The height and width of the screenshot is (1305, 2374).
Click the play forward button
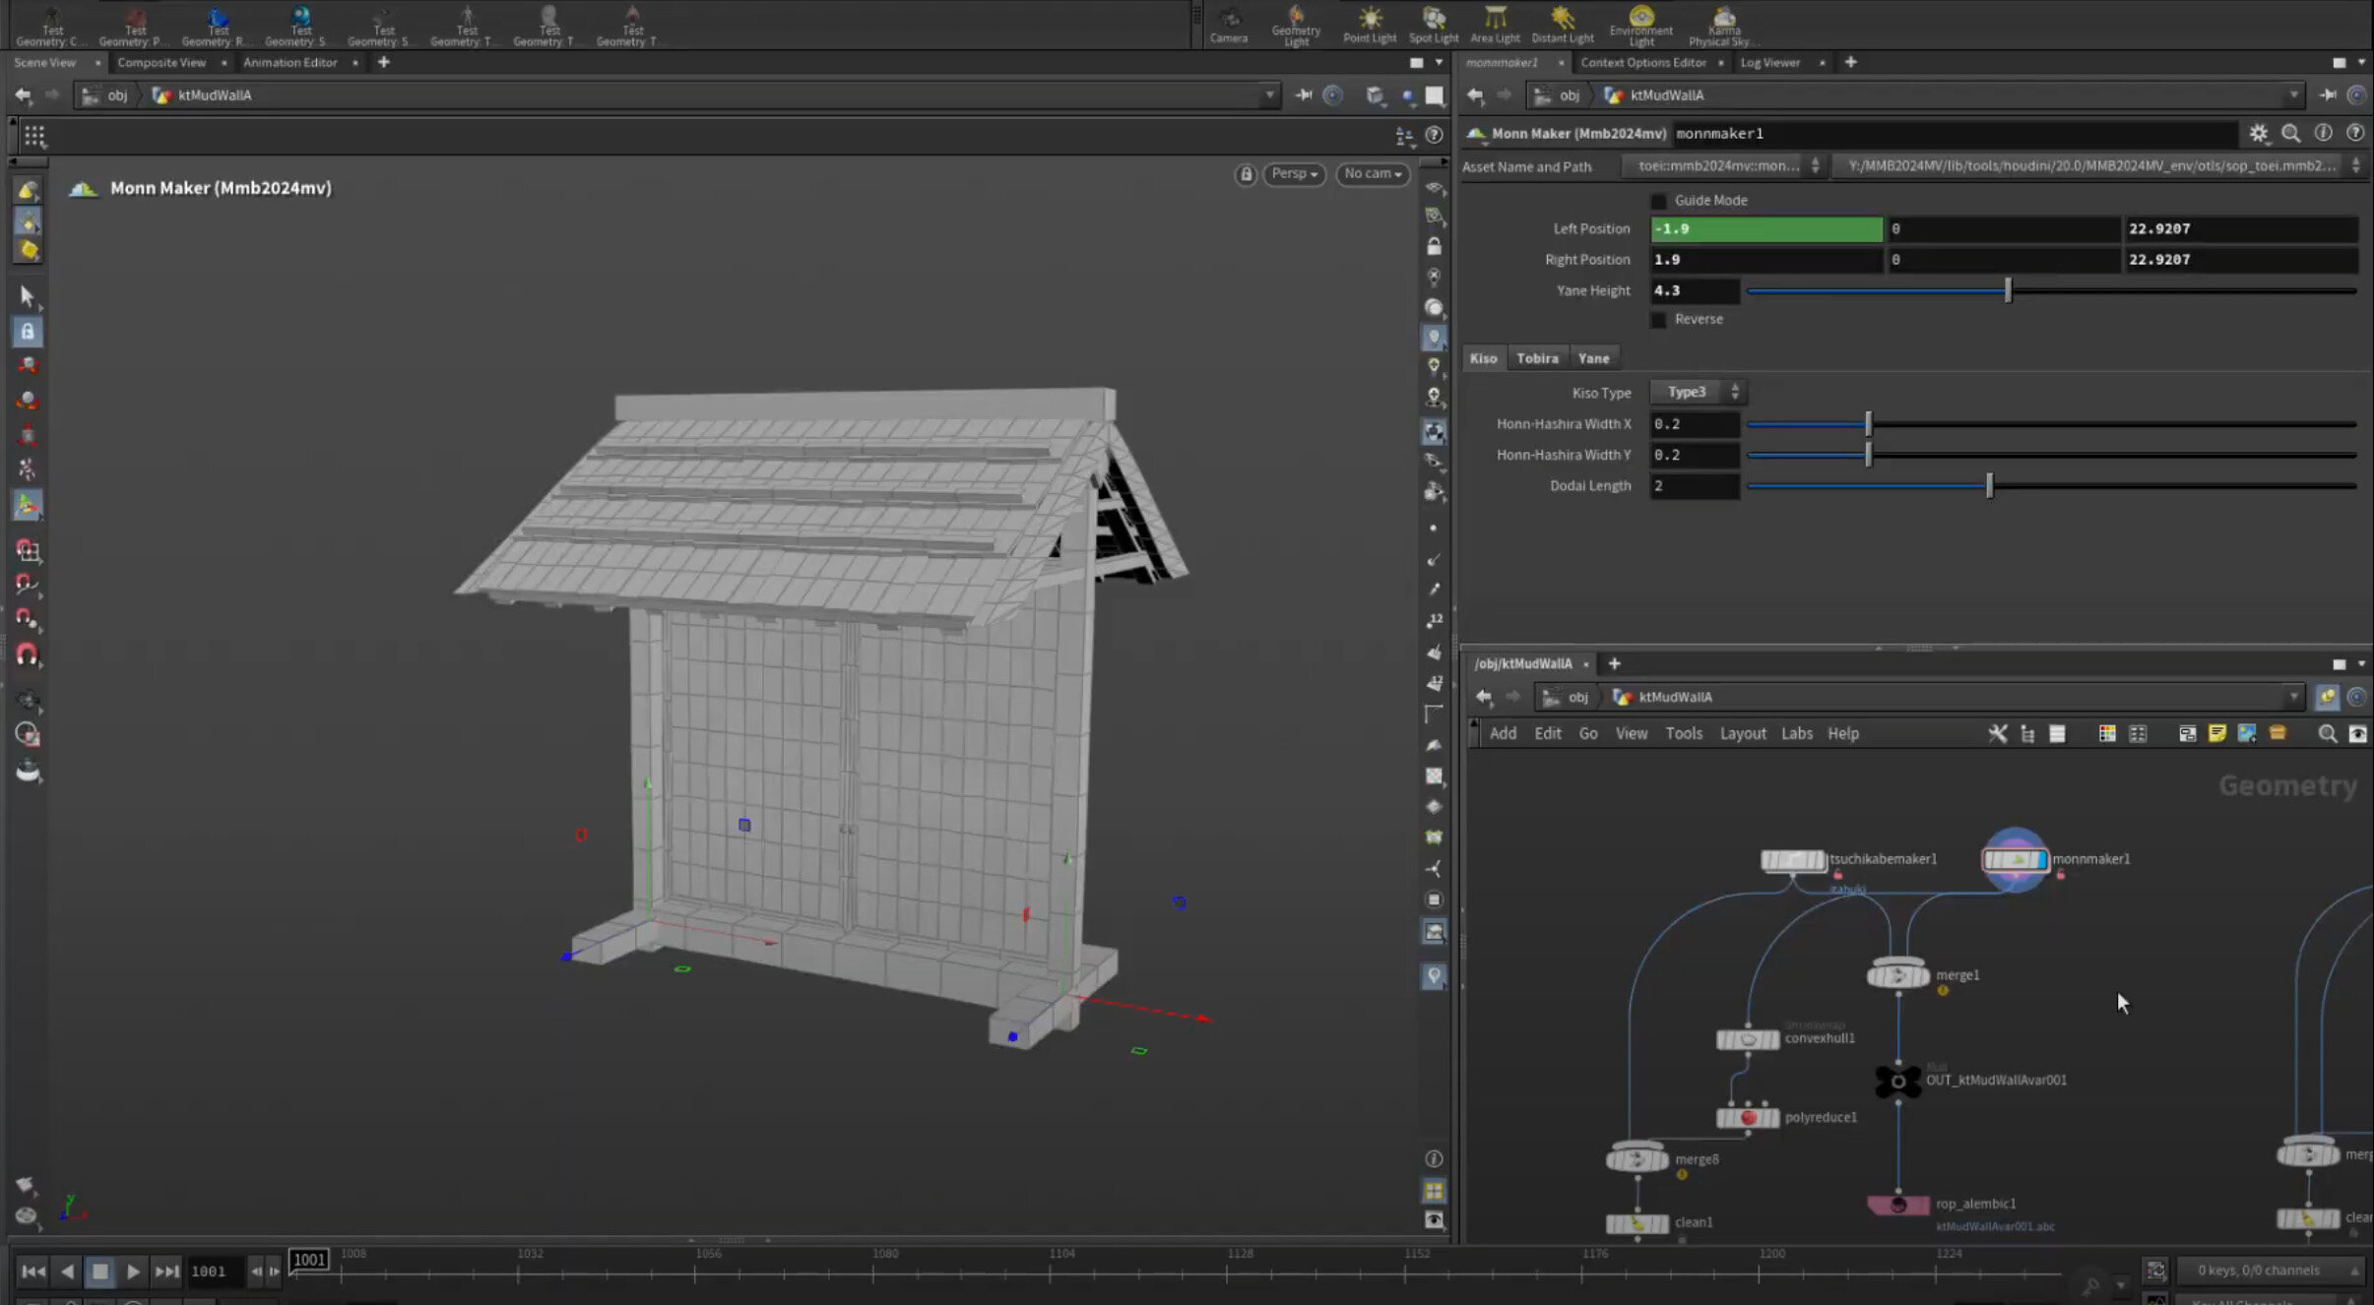tap(133, 1272)
